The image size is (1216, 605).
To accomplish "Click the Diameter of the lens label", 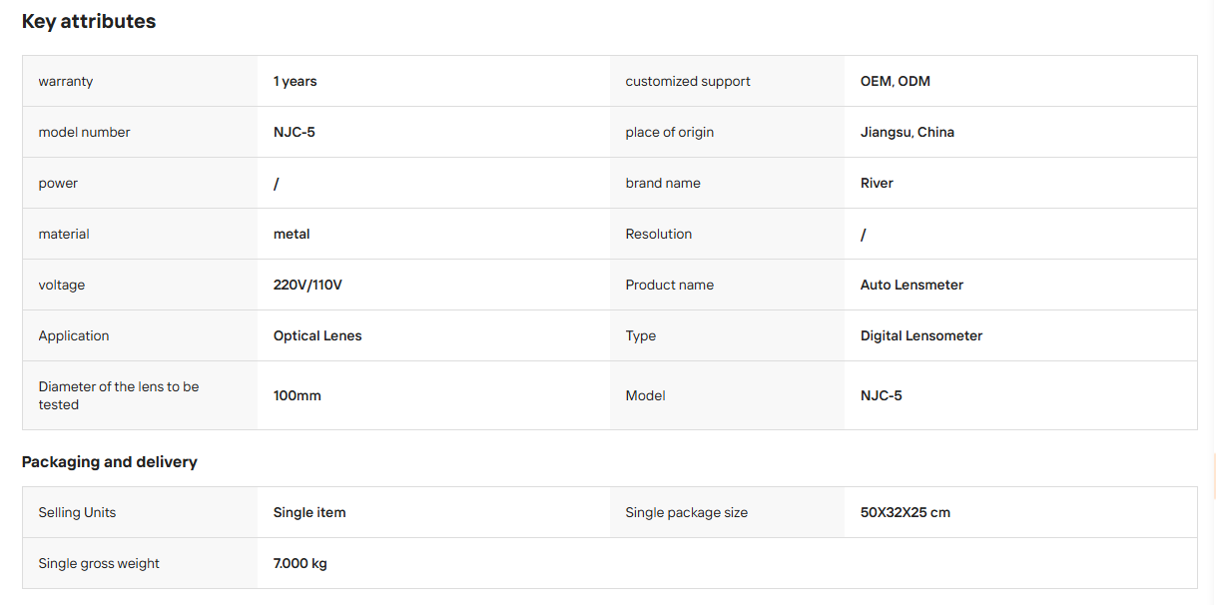I will [119, 395].
